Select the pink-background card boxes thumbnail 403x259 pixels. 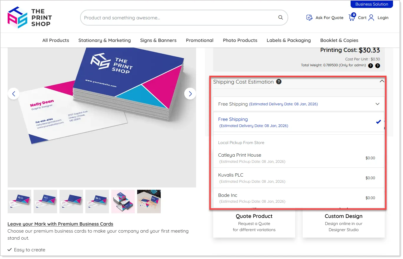(123, 202)
